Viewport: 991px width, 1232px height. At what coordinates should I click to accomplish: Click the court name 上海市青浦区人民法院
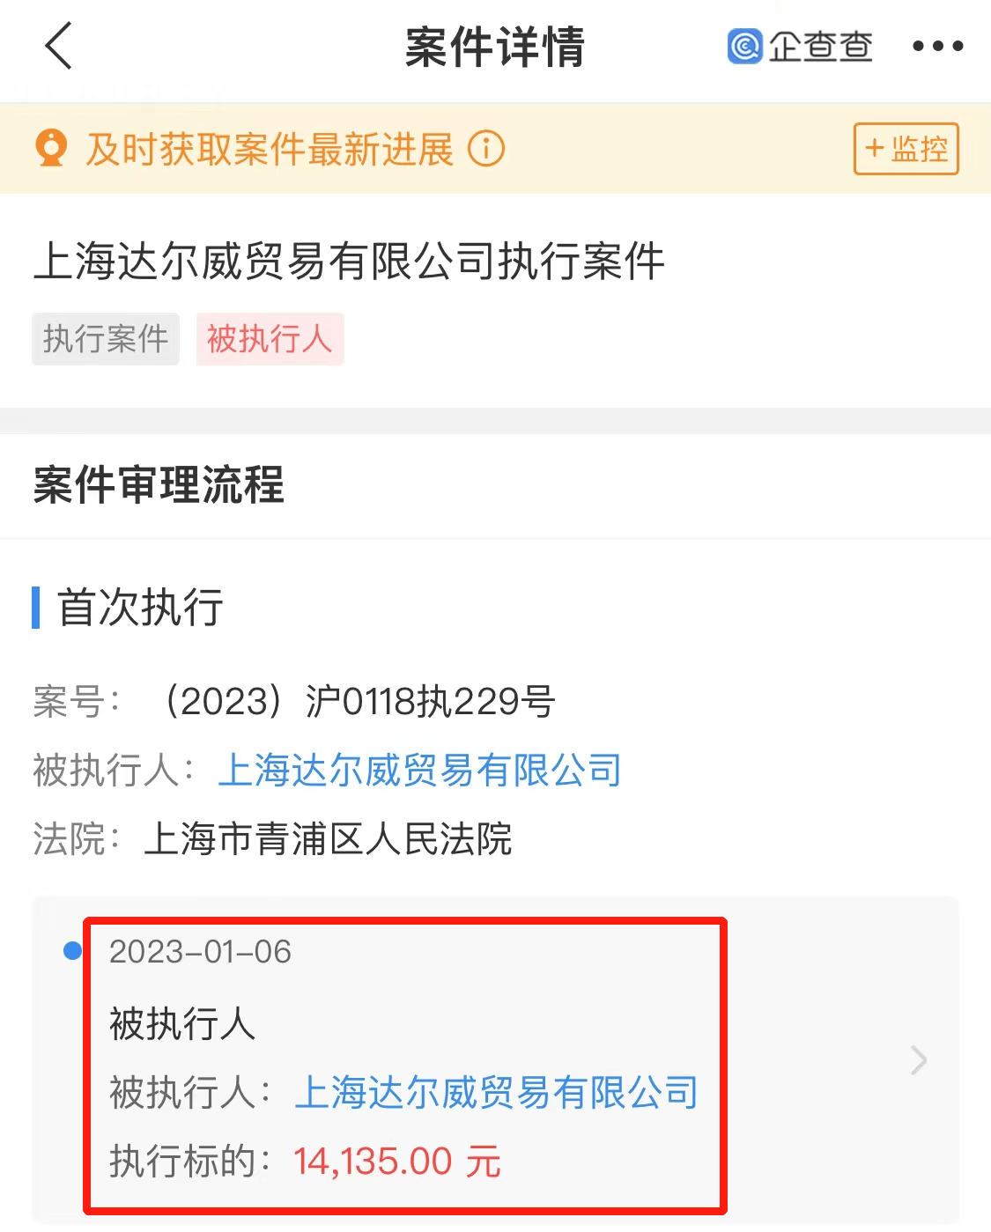328,838
